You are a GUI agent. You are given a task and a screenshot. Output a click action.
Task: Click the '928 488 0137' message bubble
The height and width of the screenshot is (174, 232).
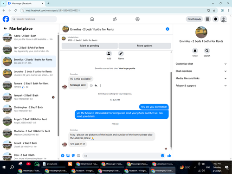[x=77, y=144]
